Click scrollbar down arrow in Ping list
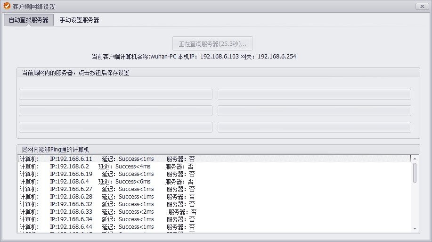This screenshot has height=242, width=432. (415, 228)
